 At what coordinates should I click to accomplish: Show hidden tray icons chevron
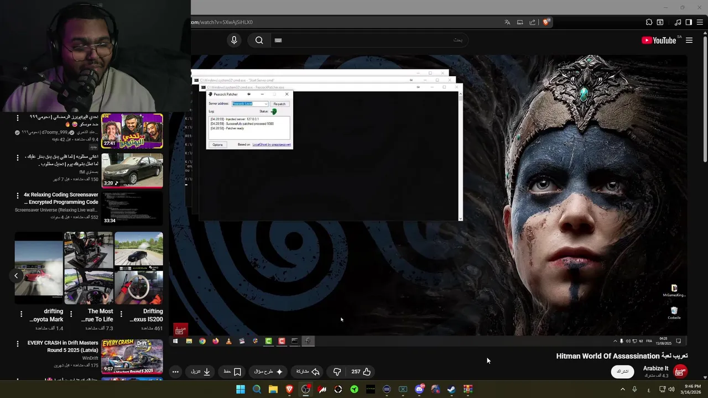(622, 389)
